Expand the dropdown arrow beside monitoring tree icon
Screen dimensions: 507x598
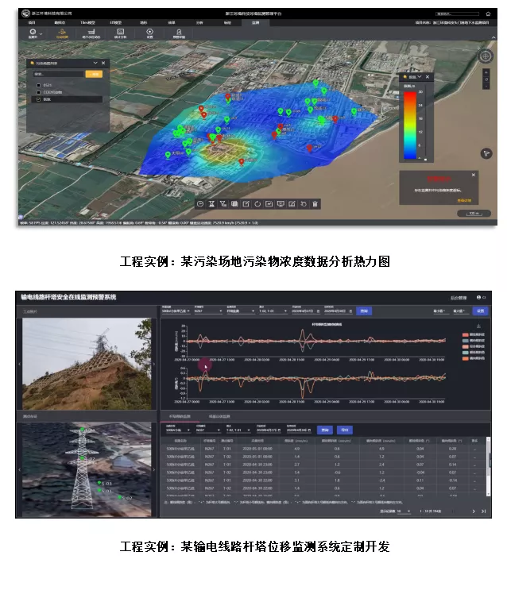[x=41, y=34]
